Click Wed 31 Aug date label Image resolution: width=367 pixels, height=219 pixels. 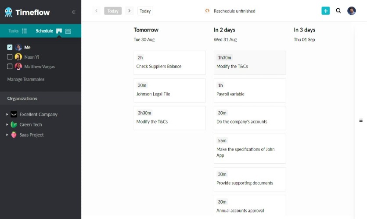tap(225, 39)
